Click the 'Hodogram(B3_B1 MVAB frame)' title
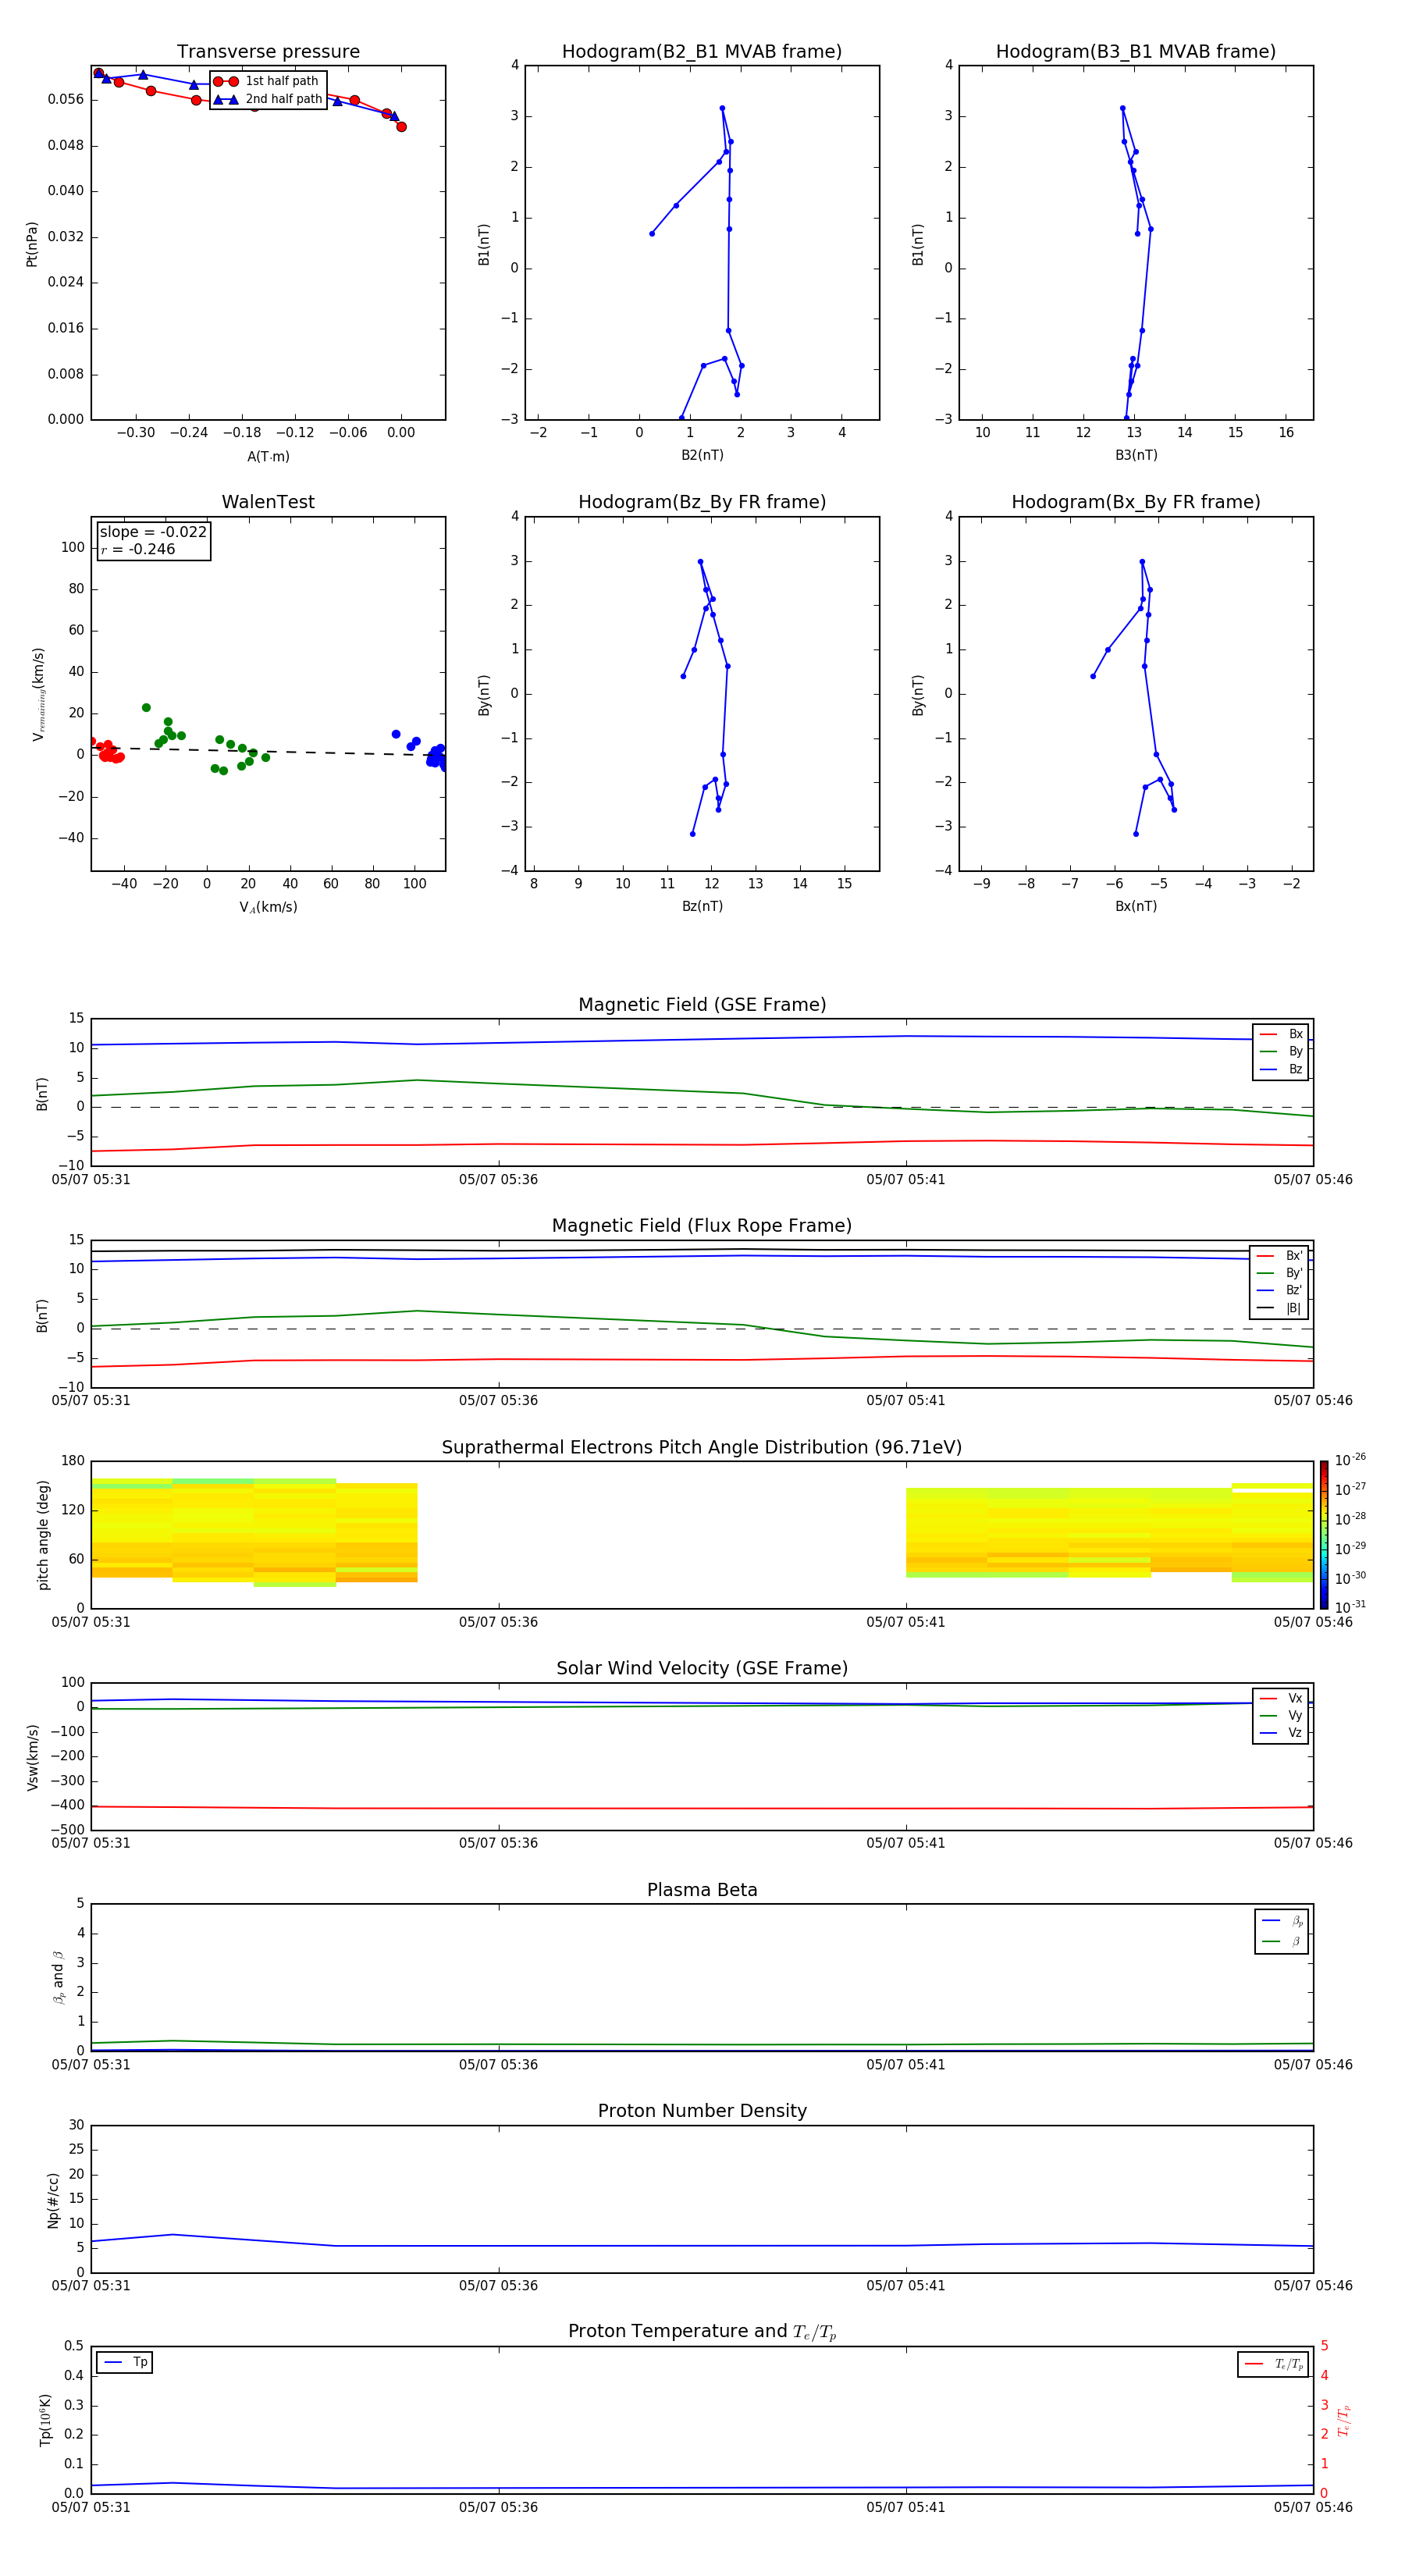 click(x=1136, y=52)
